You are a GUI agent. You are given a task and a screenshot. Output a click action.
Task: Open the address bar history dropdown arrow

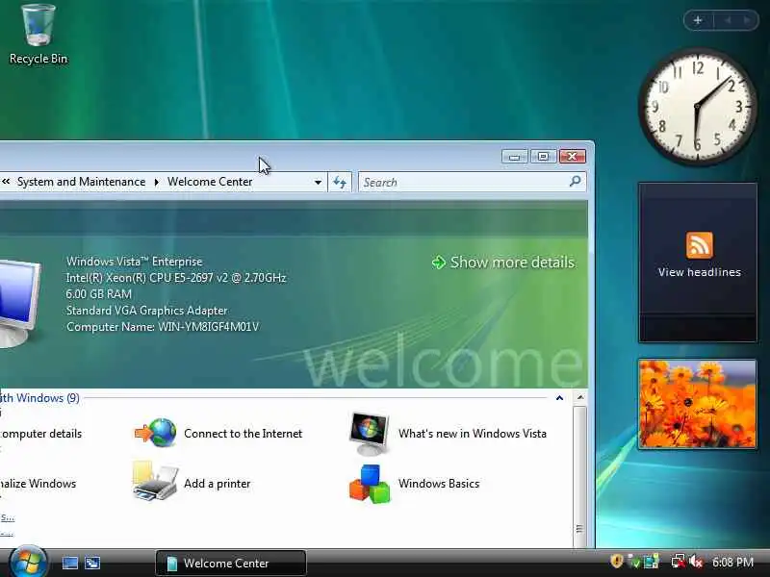[x=318, y=182]
